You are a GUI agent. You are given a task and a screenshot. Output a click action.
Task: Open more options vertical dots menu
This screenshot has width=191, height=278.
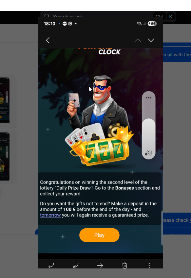coord(149,266)
